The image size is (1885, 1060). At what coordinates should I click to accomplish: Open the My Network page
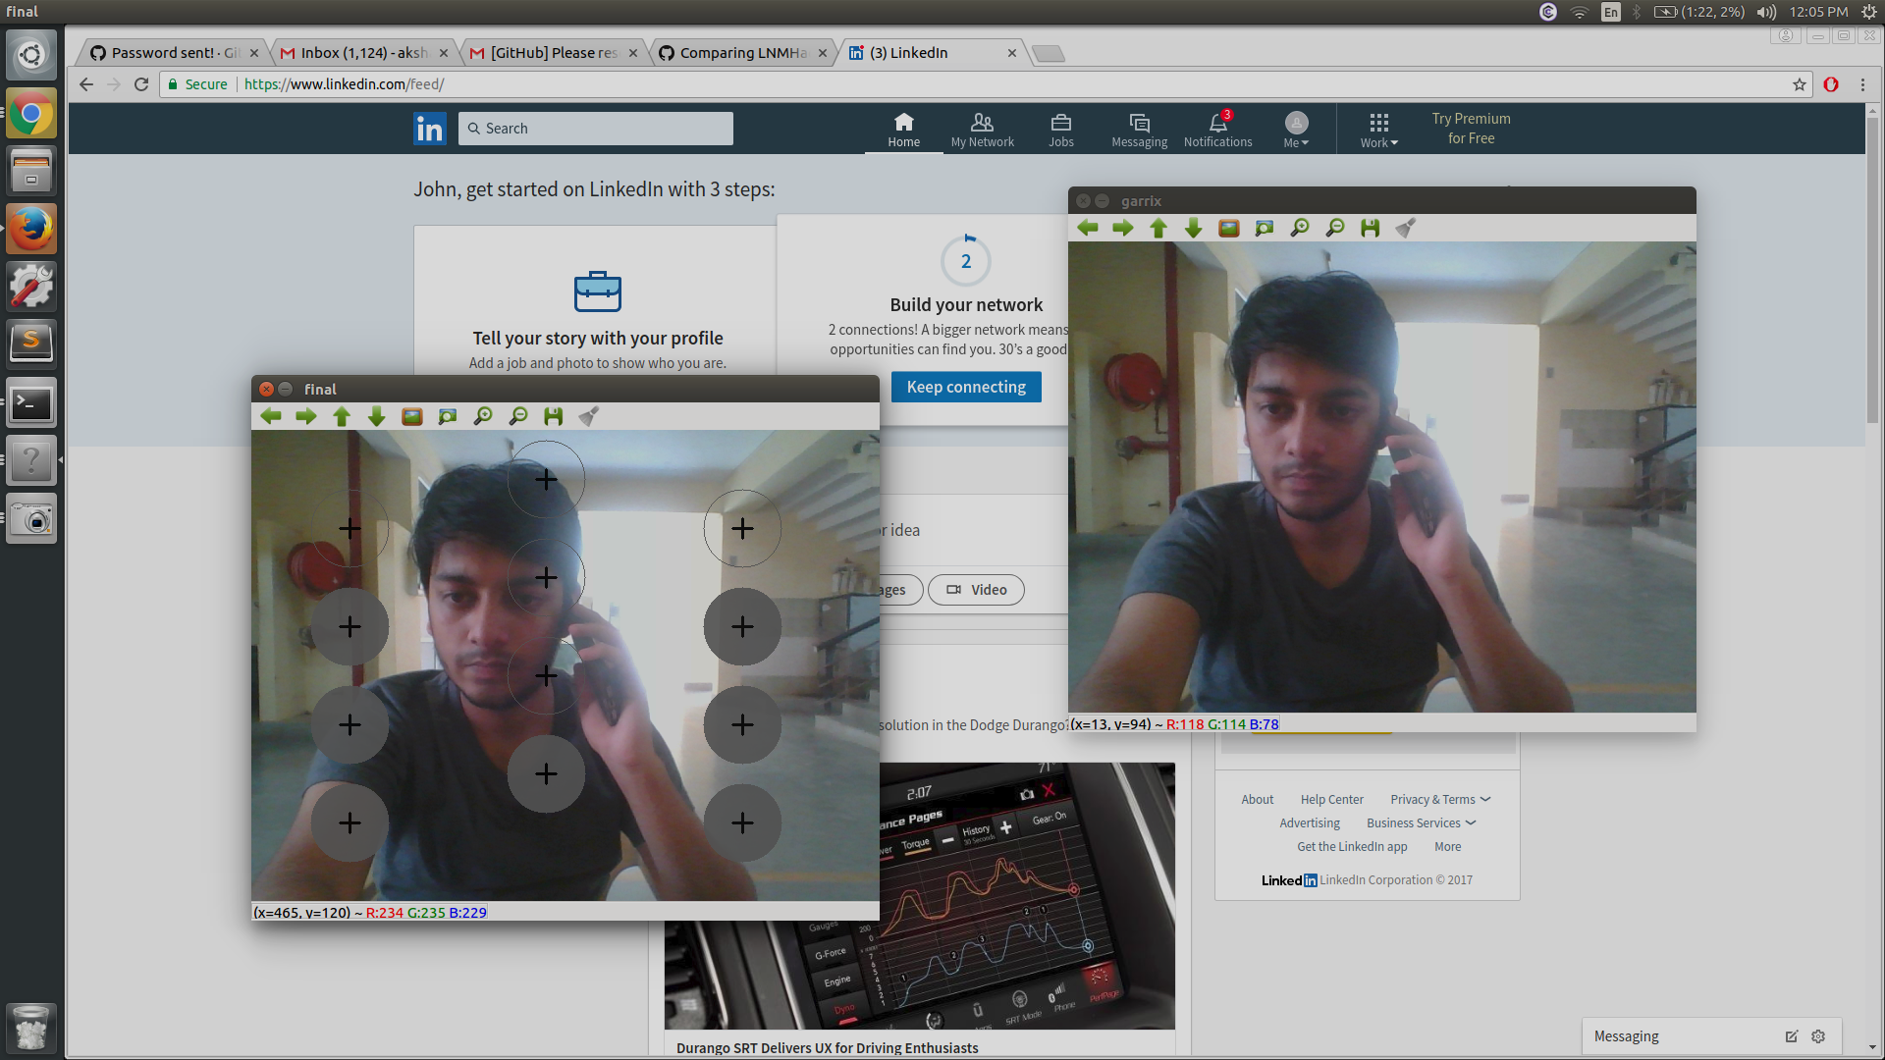[982, 129]
